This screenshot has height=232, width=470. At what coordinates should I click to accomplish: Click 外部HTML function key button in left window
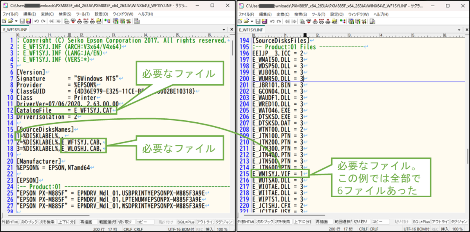(x=10, y=222)
